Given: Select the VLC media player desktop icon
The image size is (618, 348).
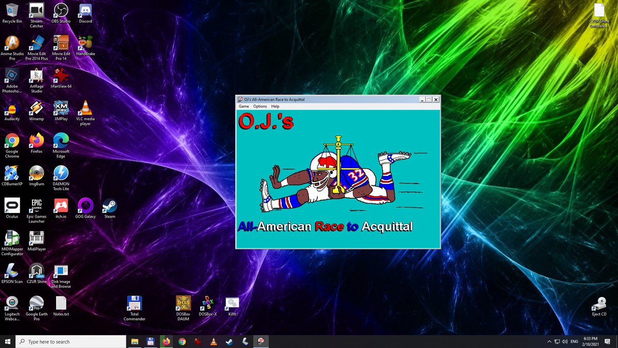Looking at the screenshot, I should tap(85, 113).
